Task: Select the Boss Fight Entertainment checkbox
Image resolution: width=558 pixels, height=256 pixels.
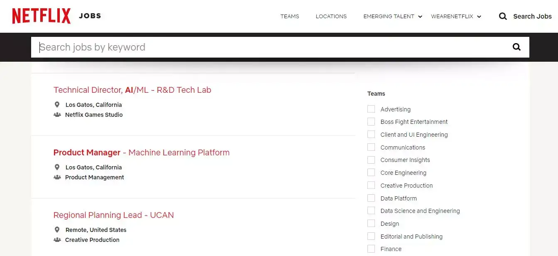Action: click(x=371, y=121)
